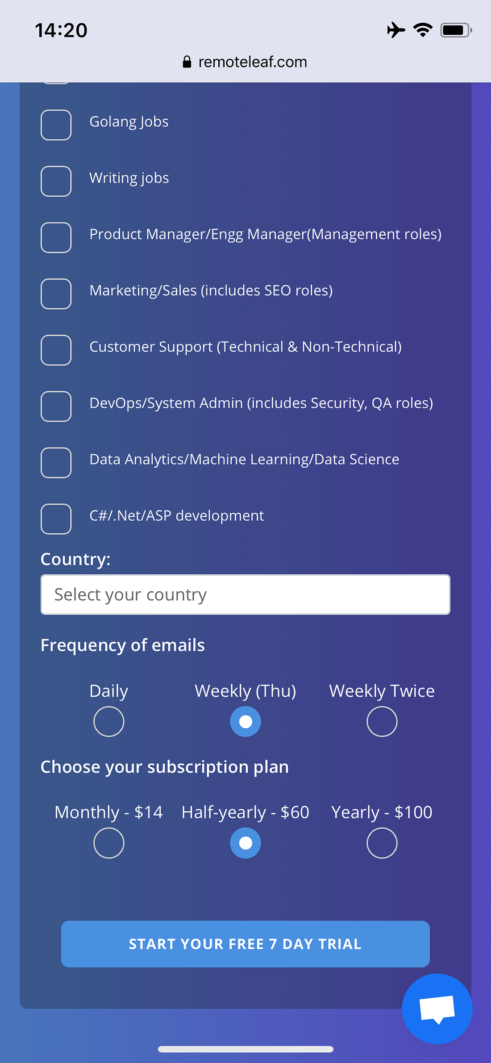Image resolution: width=491 pixels, height=1063 pixels.
Task: Select Weekly Twice email frequency
Action: [x=382, y=721]
